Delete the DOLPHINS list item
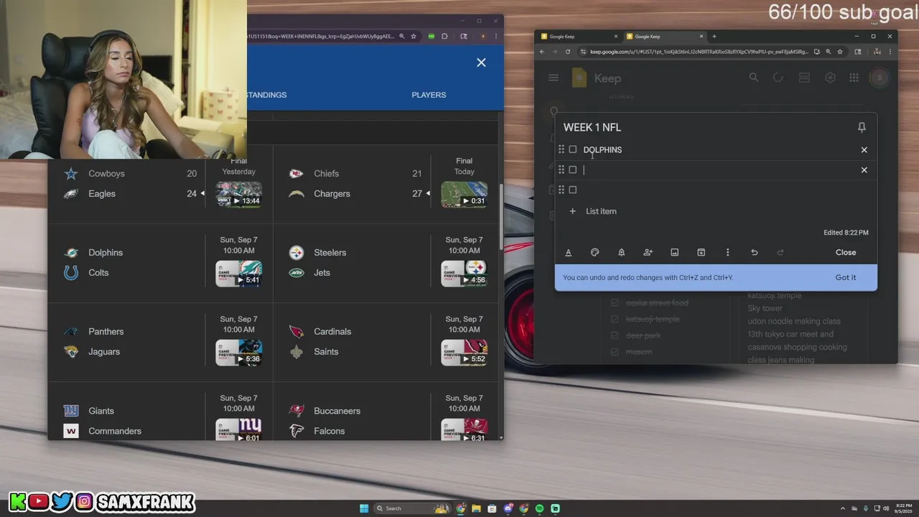919x517 pixels. pos(864,150)
